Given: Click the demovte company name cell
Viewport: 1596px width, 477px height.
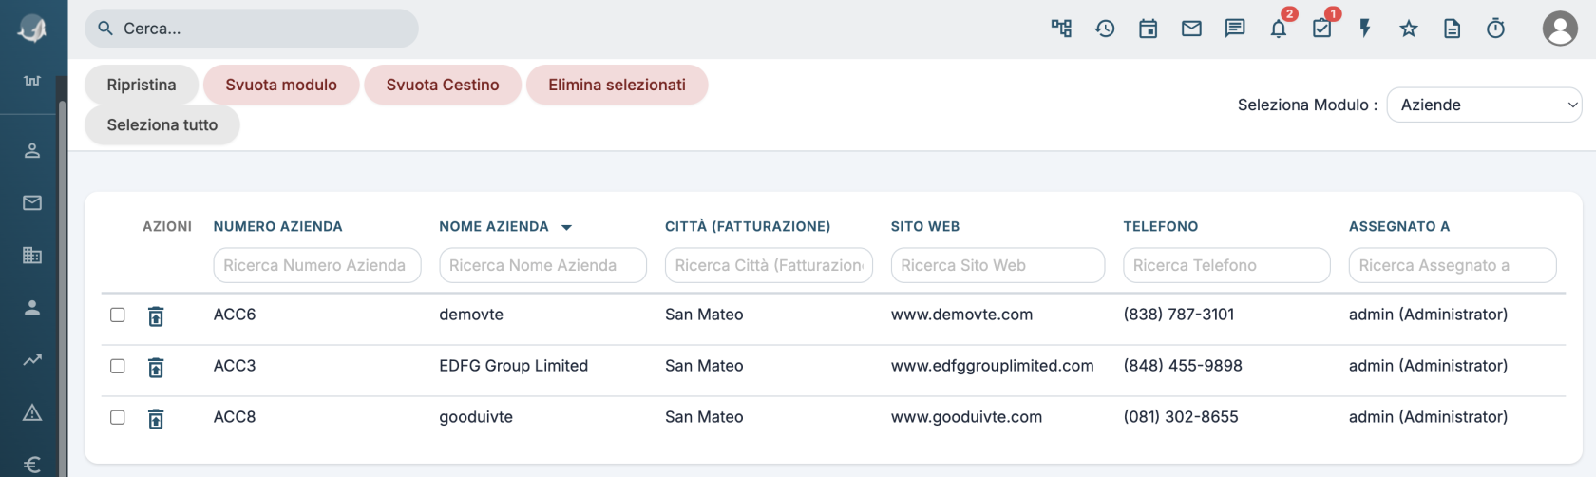Looking at the screenshot, I should (471, 315).
